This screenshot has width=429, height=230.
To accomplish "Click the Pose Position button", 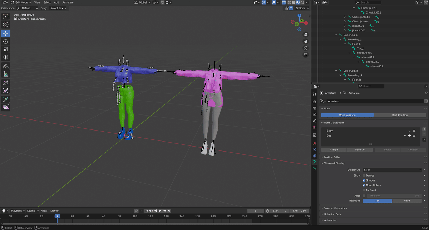I will [347, 115].
